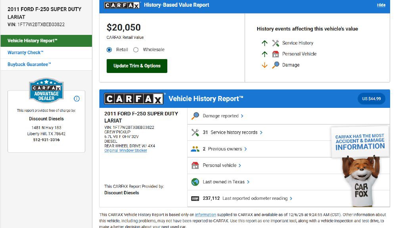Click the magnifier icon next to Damage reported
The height and width of the screenshot is (228, 406).
point(195,116)
